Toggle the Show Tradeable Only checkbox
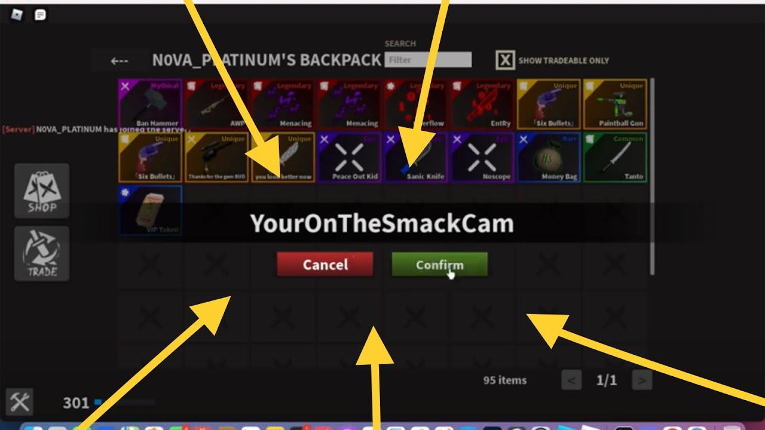The width and height of the screenshot is (765, 430). pos(505,60)
